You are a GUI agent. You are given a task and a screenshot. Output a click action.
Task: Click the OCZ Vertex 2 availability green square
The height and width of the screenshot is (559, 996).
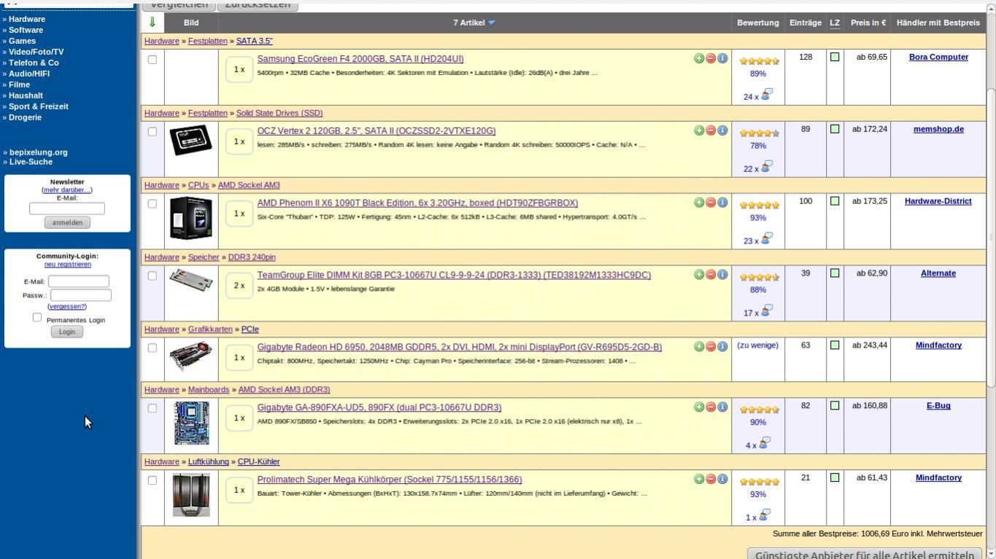835,129
